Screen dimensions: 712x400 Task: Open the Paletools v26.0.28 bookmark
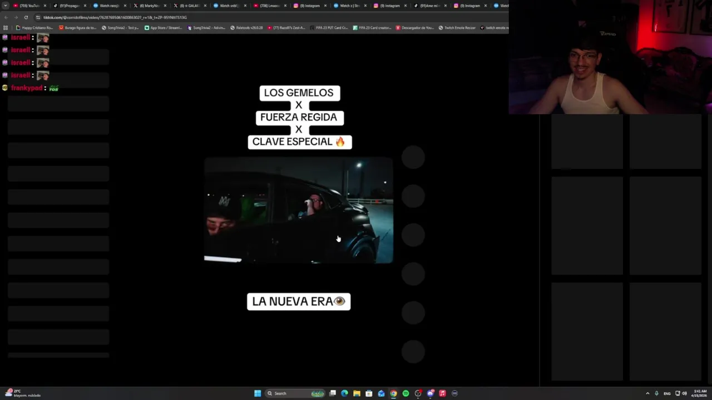click(246, 28)
